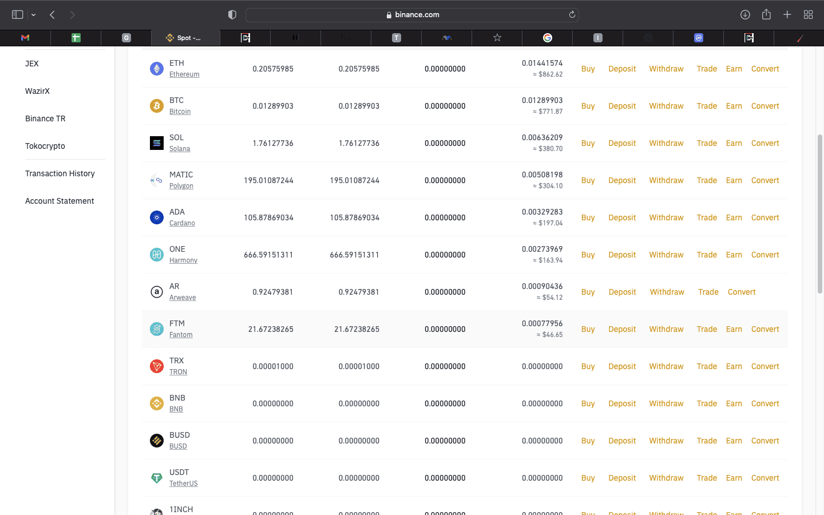The height and width of the screenshot is (515, 824).
Task: Click the Solana coin icon
Action: 156,143
